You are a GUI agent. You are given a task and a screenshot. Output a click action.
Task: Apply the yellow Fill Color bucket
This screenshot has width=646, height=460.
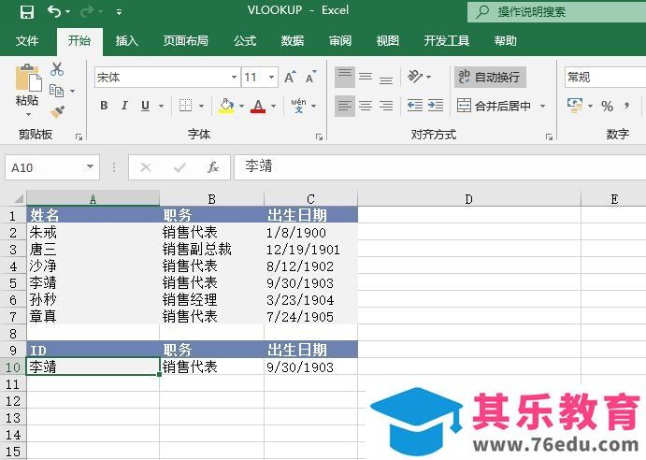[225, 106]
